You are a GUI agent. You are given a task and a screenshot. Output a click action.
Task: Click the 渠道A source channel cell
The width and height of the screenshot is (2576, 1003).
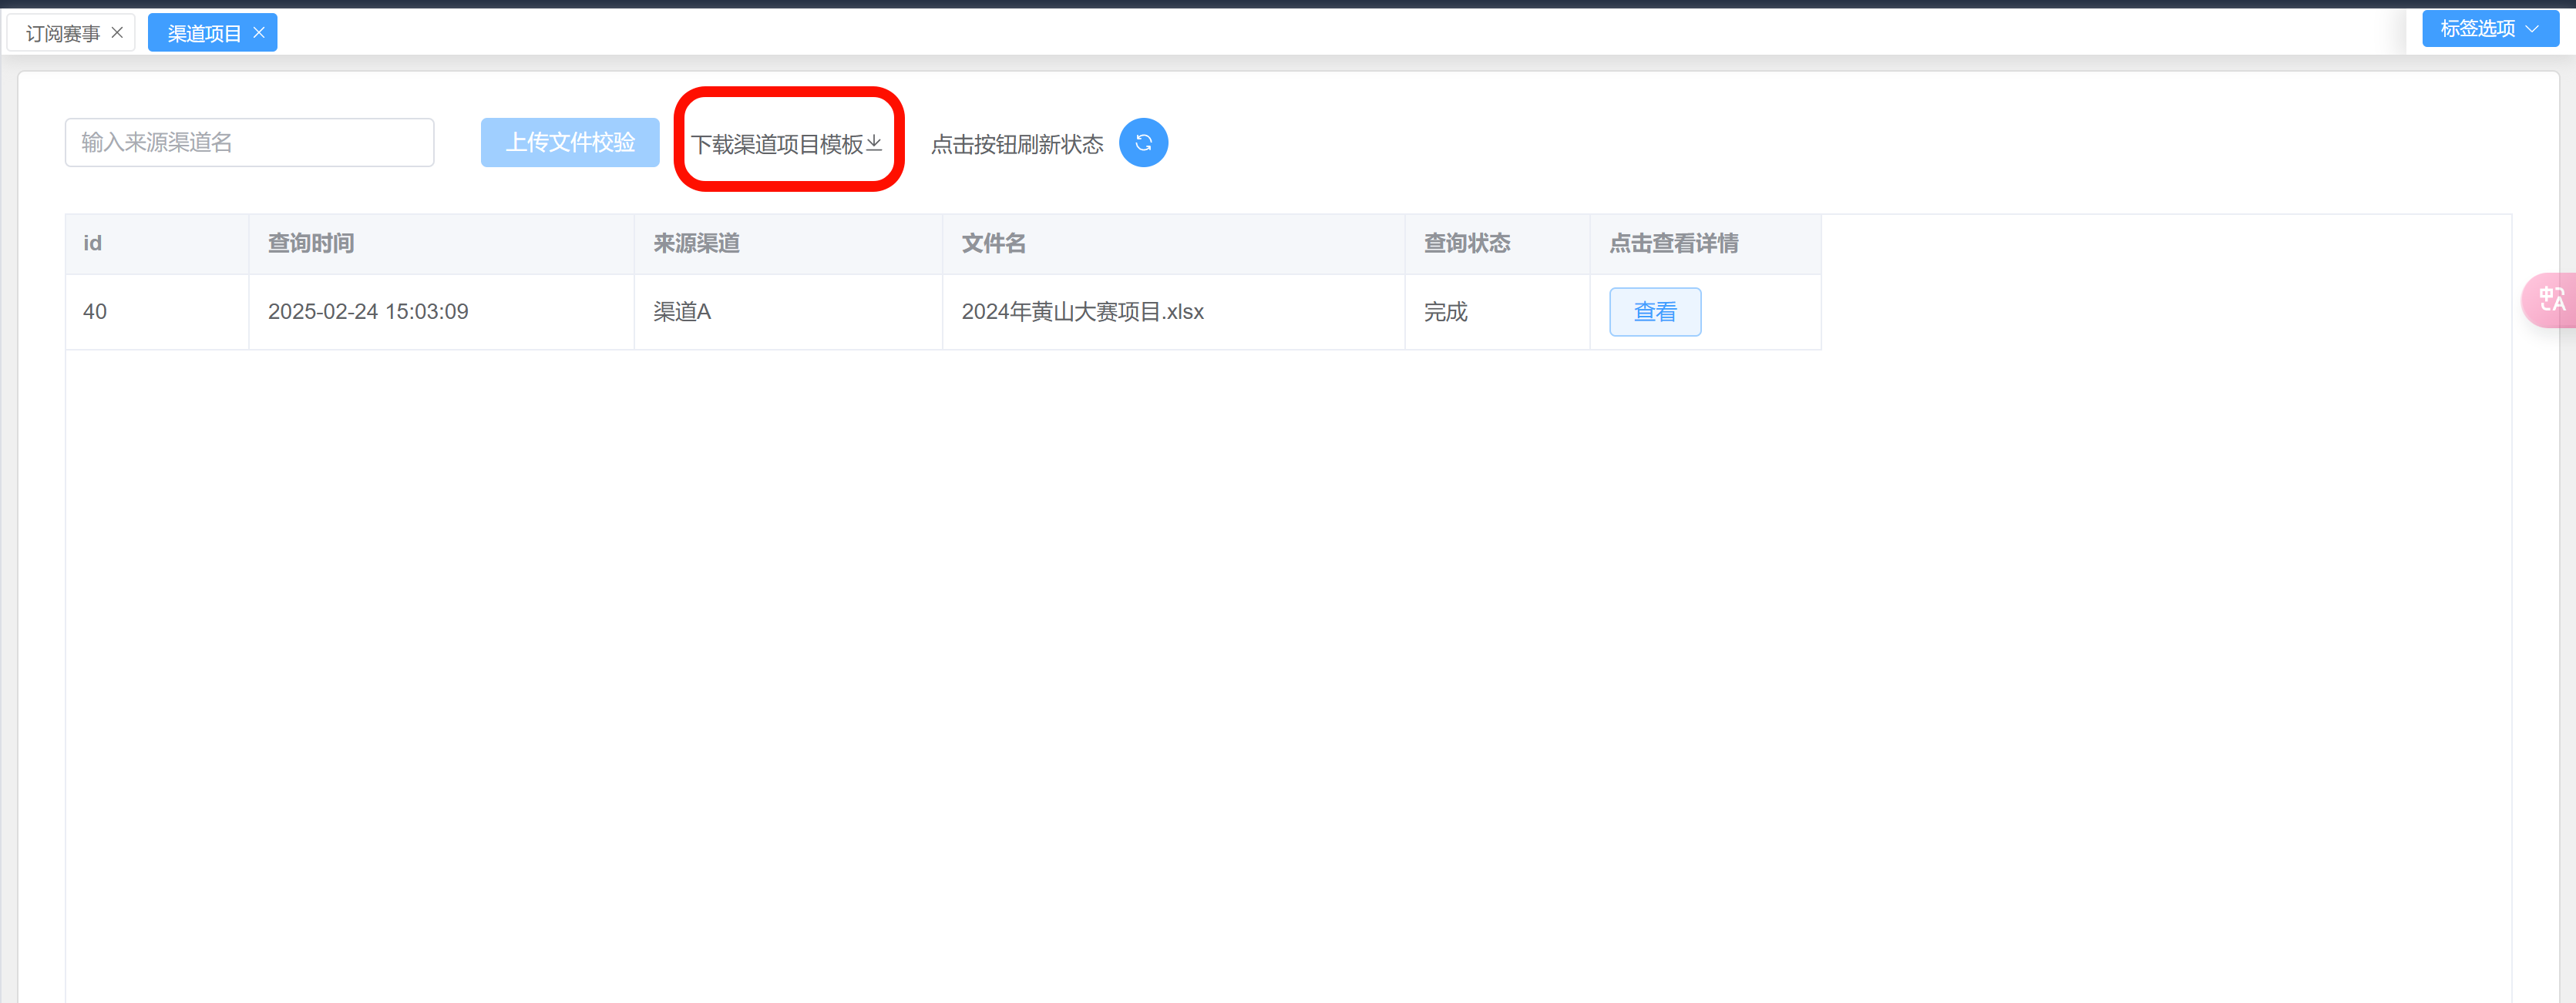click(x=682, y=312)
